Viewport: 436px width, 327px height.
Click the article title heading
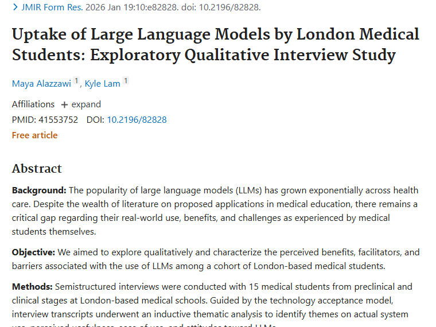click(x=215, y=44)
